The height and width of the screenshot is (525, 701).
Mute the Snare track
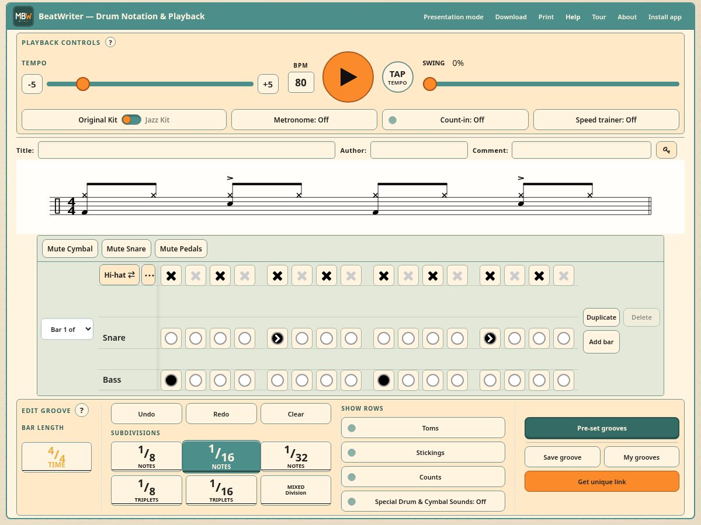(x=127, y=249)
